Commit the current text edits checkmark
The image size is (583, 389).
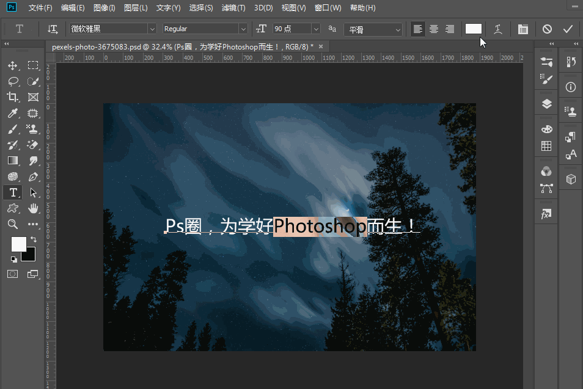coord(568,29)
